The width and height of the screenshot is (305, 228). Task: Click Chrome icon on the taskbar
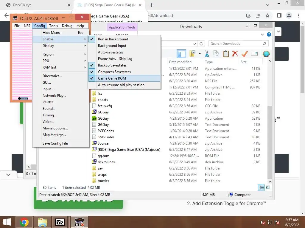[x=24, y=222]
